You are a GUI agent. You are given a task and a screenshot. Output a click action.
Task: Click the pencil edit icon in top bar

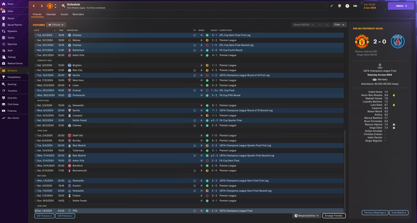(332, 6)
